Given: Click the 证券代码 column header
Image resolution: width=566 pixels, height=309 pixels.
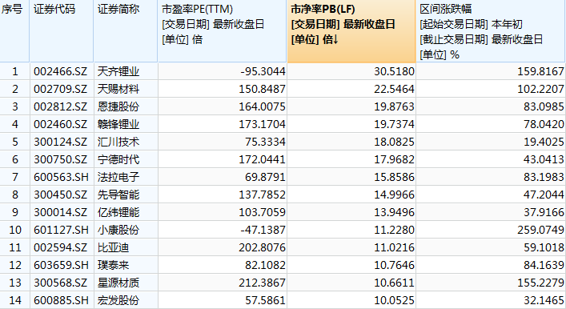Looking at the screenshot, I should pos(62,31).
